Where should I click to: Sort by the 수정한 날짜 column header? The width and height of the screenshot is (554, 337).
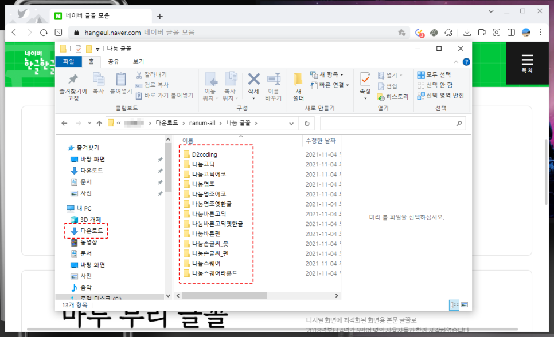(x=321, y=141)
